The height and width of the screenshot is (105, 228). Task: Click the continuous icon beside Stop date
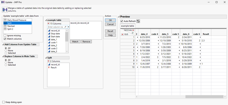pyautogui.click(x=49, y=33)
